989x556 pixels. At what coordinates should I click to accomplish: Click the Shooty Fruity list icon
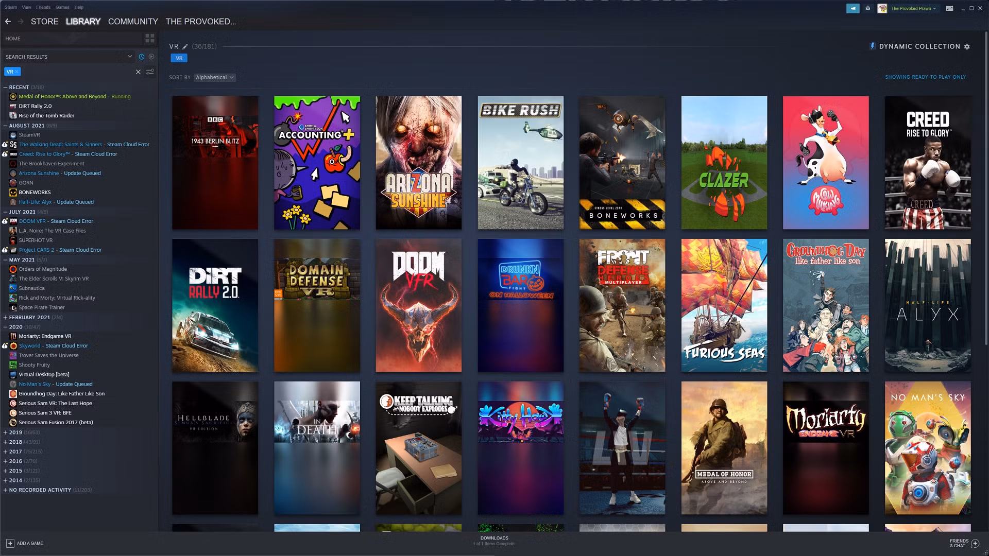click(13, 365)
